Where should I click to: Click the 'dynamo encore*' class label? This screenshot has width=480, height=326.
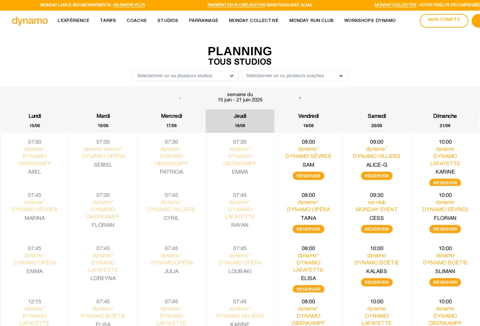coord(103,149)
